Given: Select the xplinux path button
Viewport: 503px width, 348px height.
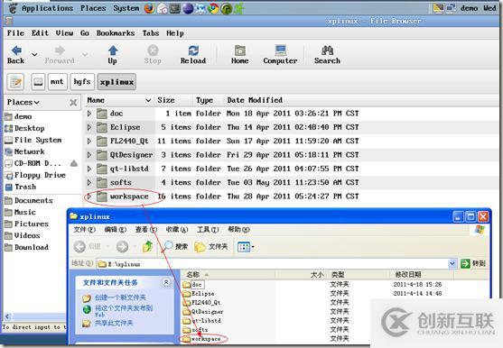Looking at the screenshot, I should pos(116,82).
